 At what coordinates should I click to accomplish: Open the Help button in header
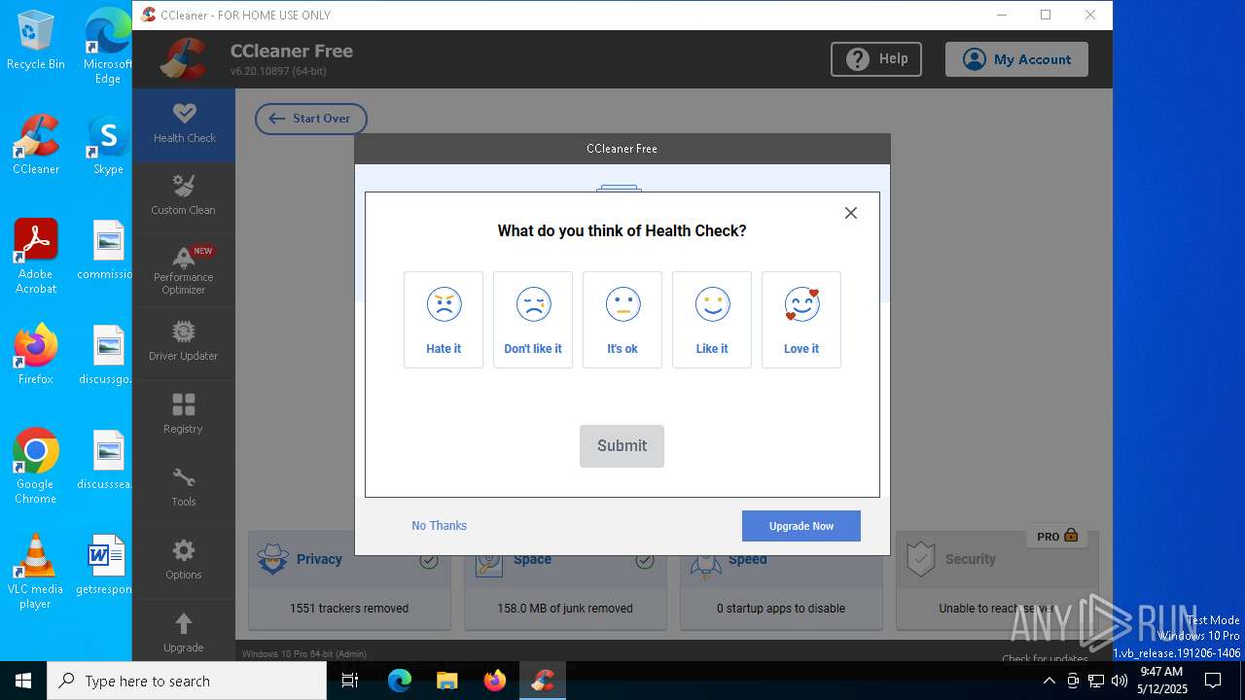(x=876, y=59)
